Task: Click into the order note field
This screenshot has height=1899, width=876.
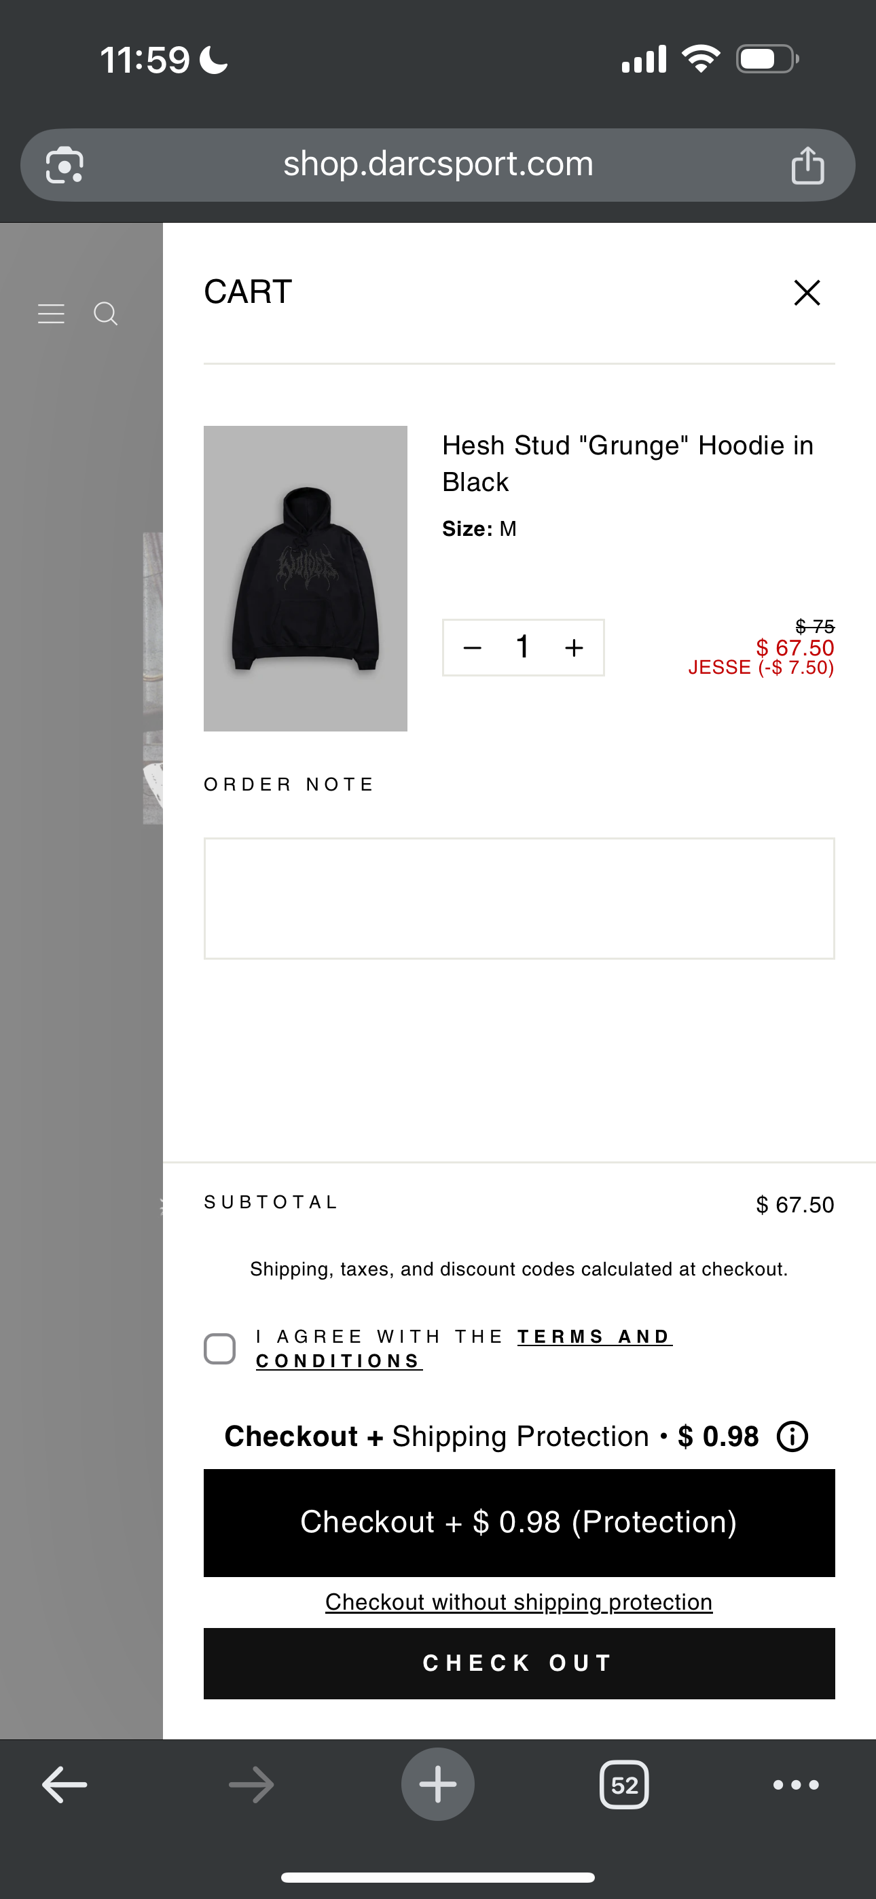Action: (x=519, y=898)
